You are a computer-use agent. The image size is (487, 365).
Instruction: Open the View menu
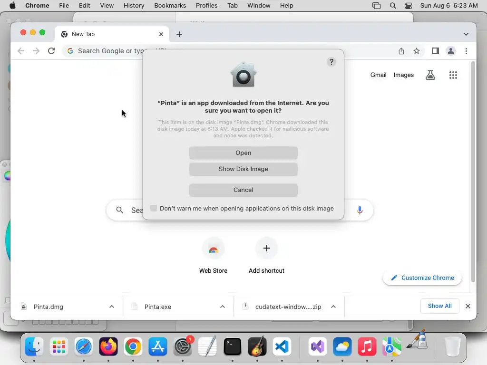point(107,6)
